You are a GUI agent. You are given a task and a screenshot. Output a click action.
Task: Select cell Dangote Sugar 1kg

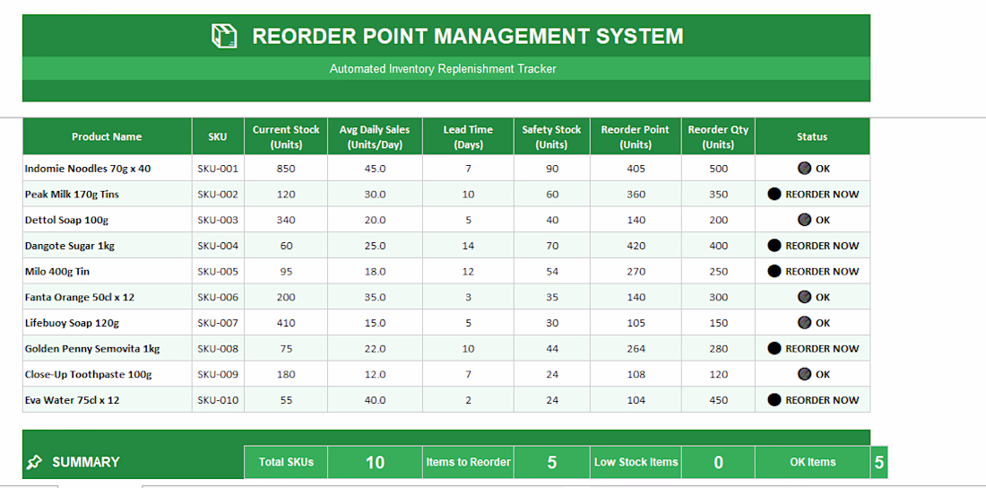[x=107, y=246]
